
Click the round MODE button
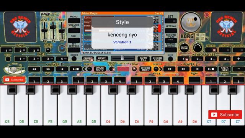pyautogui.click(x=74, y=59)
